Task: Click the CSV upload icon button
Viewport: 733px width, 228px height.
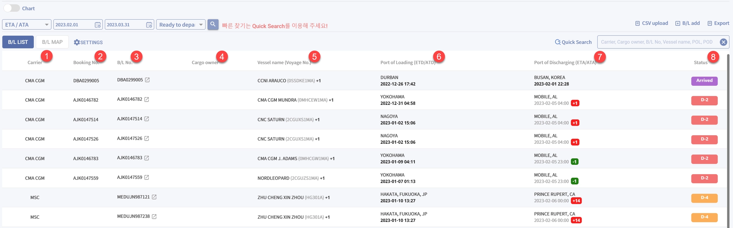Action: (637, 23)
